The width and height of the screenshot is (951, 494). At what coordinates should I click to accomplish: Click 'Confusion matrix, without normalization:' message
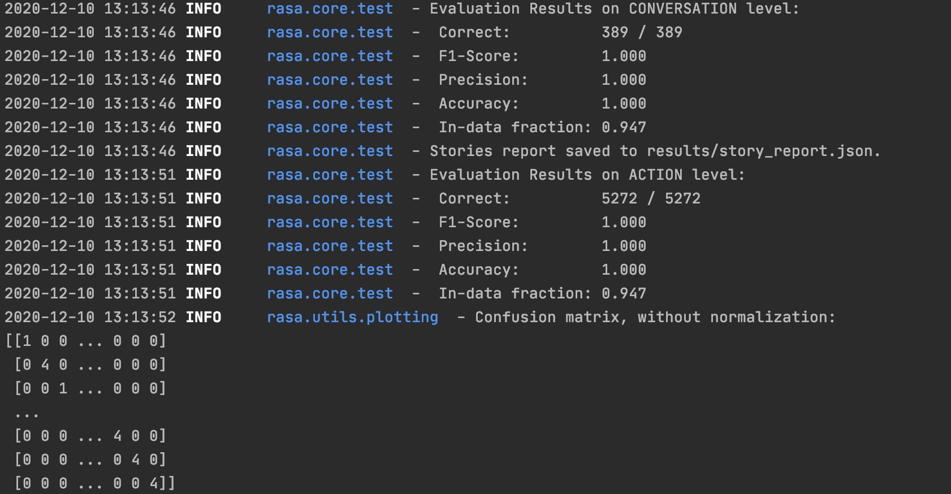point(655,317)
